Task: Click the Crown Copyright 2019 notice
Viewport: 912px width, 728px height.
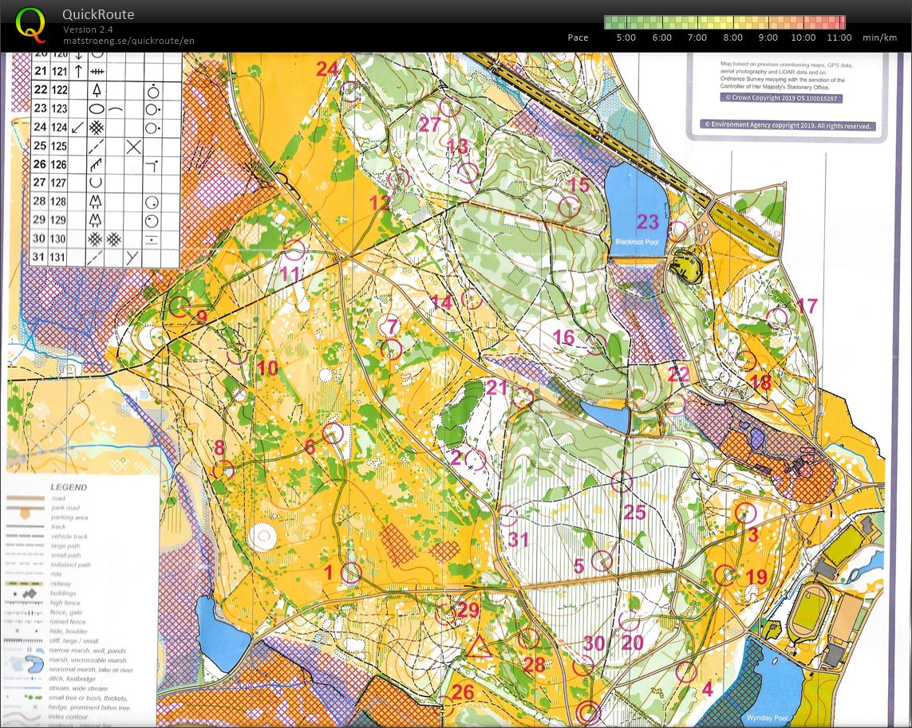Action: coord(780,98)
